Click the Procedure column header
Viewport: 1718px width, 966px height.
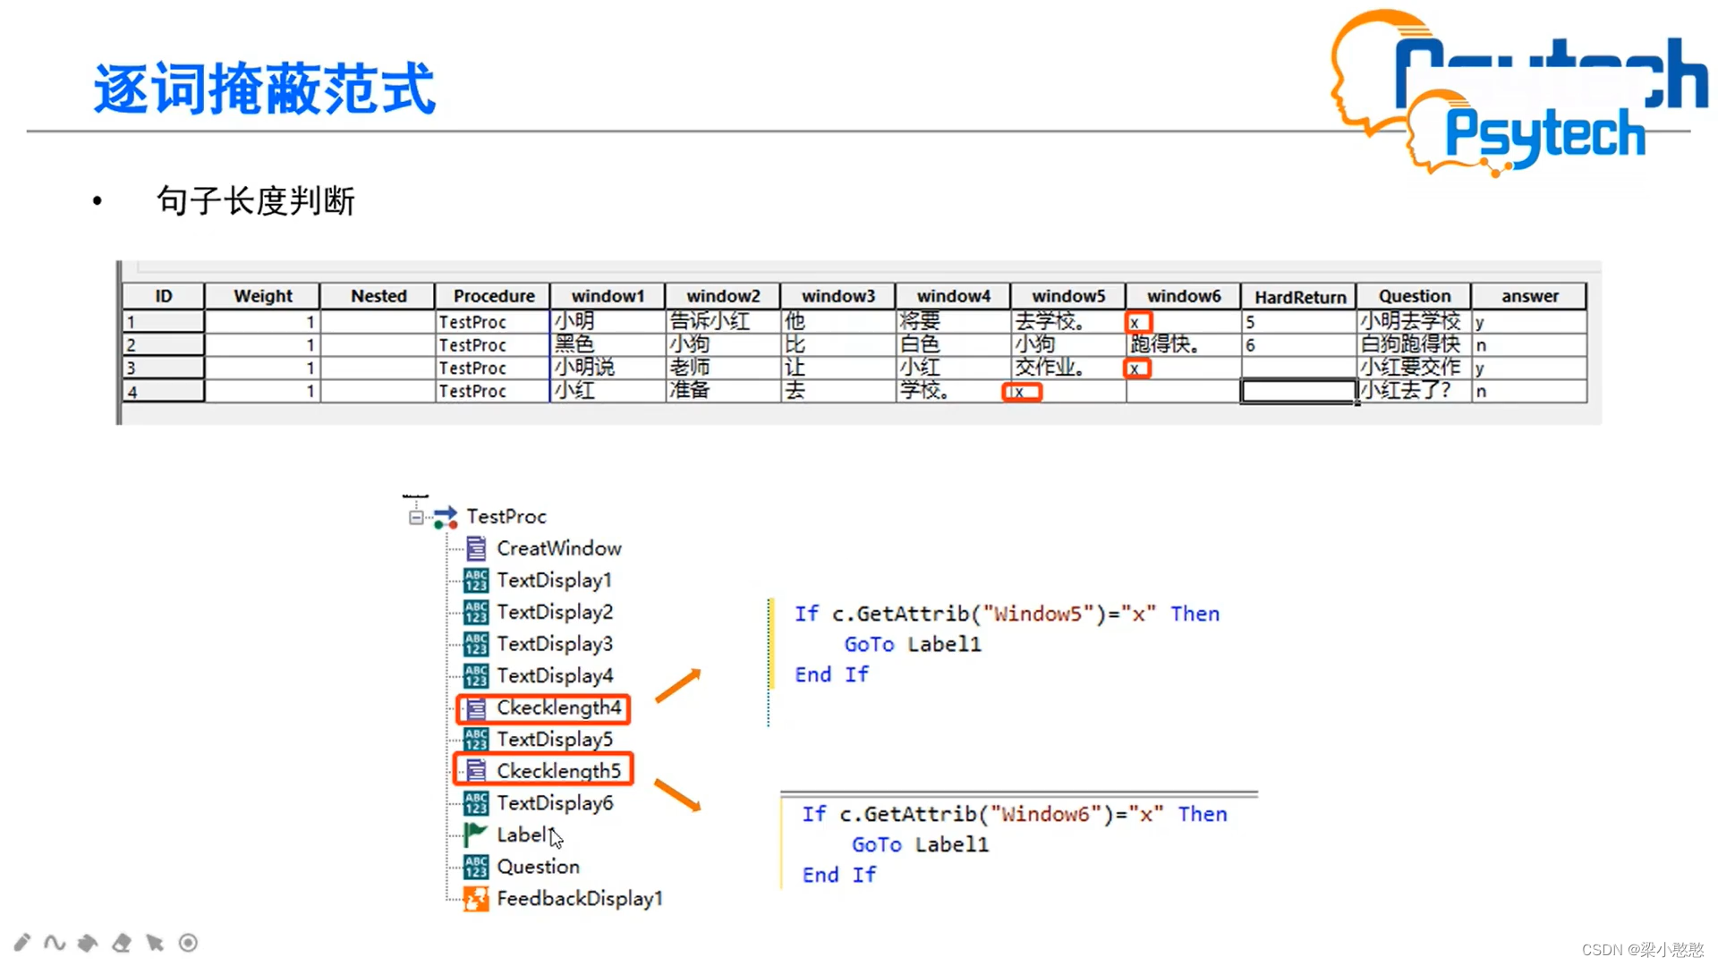pyautogui.click(x=493, y=296)
